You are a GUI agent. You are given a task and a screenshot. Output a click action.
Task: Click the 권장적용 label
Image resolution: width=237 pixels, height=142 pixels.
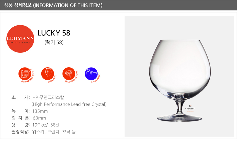pos(20,132)
